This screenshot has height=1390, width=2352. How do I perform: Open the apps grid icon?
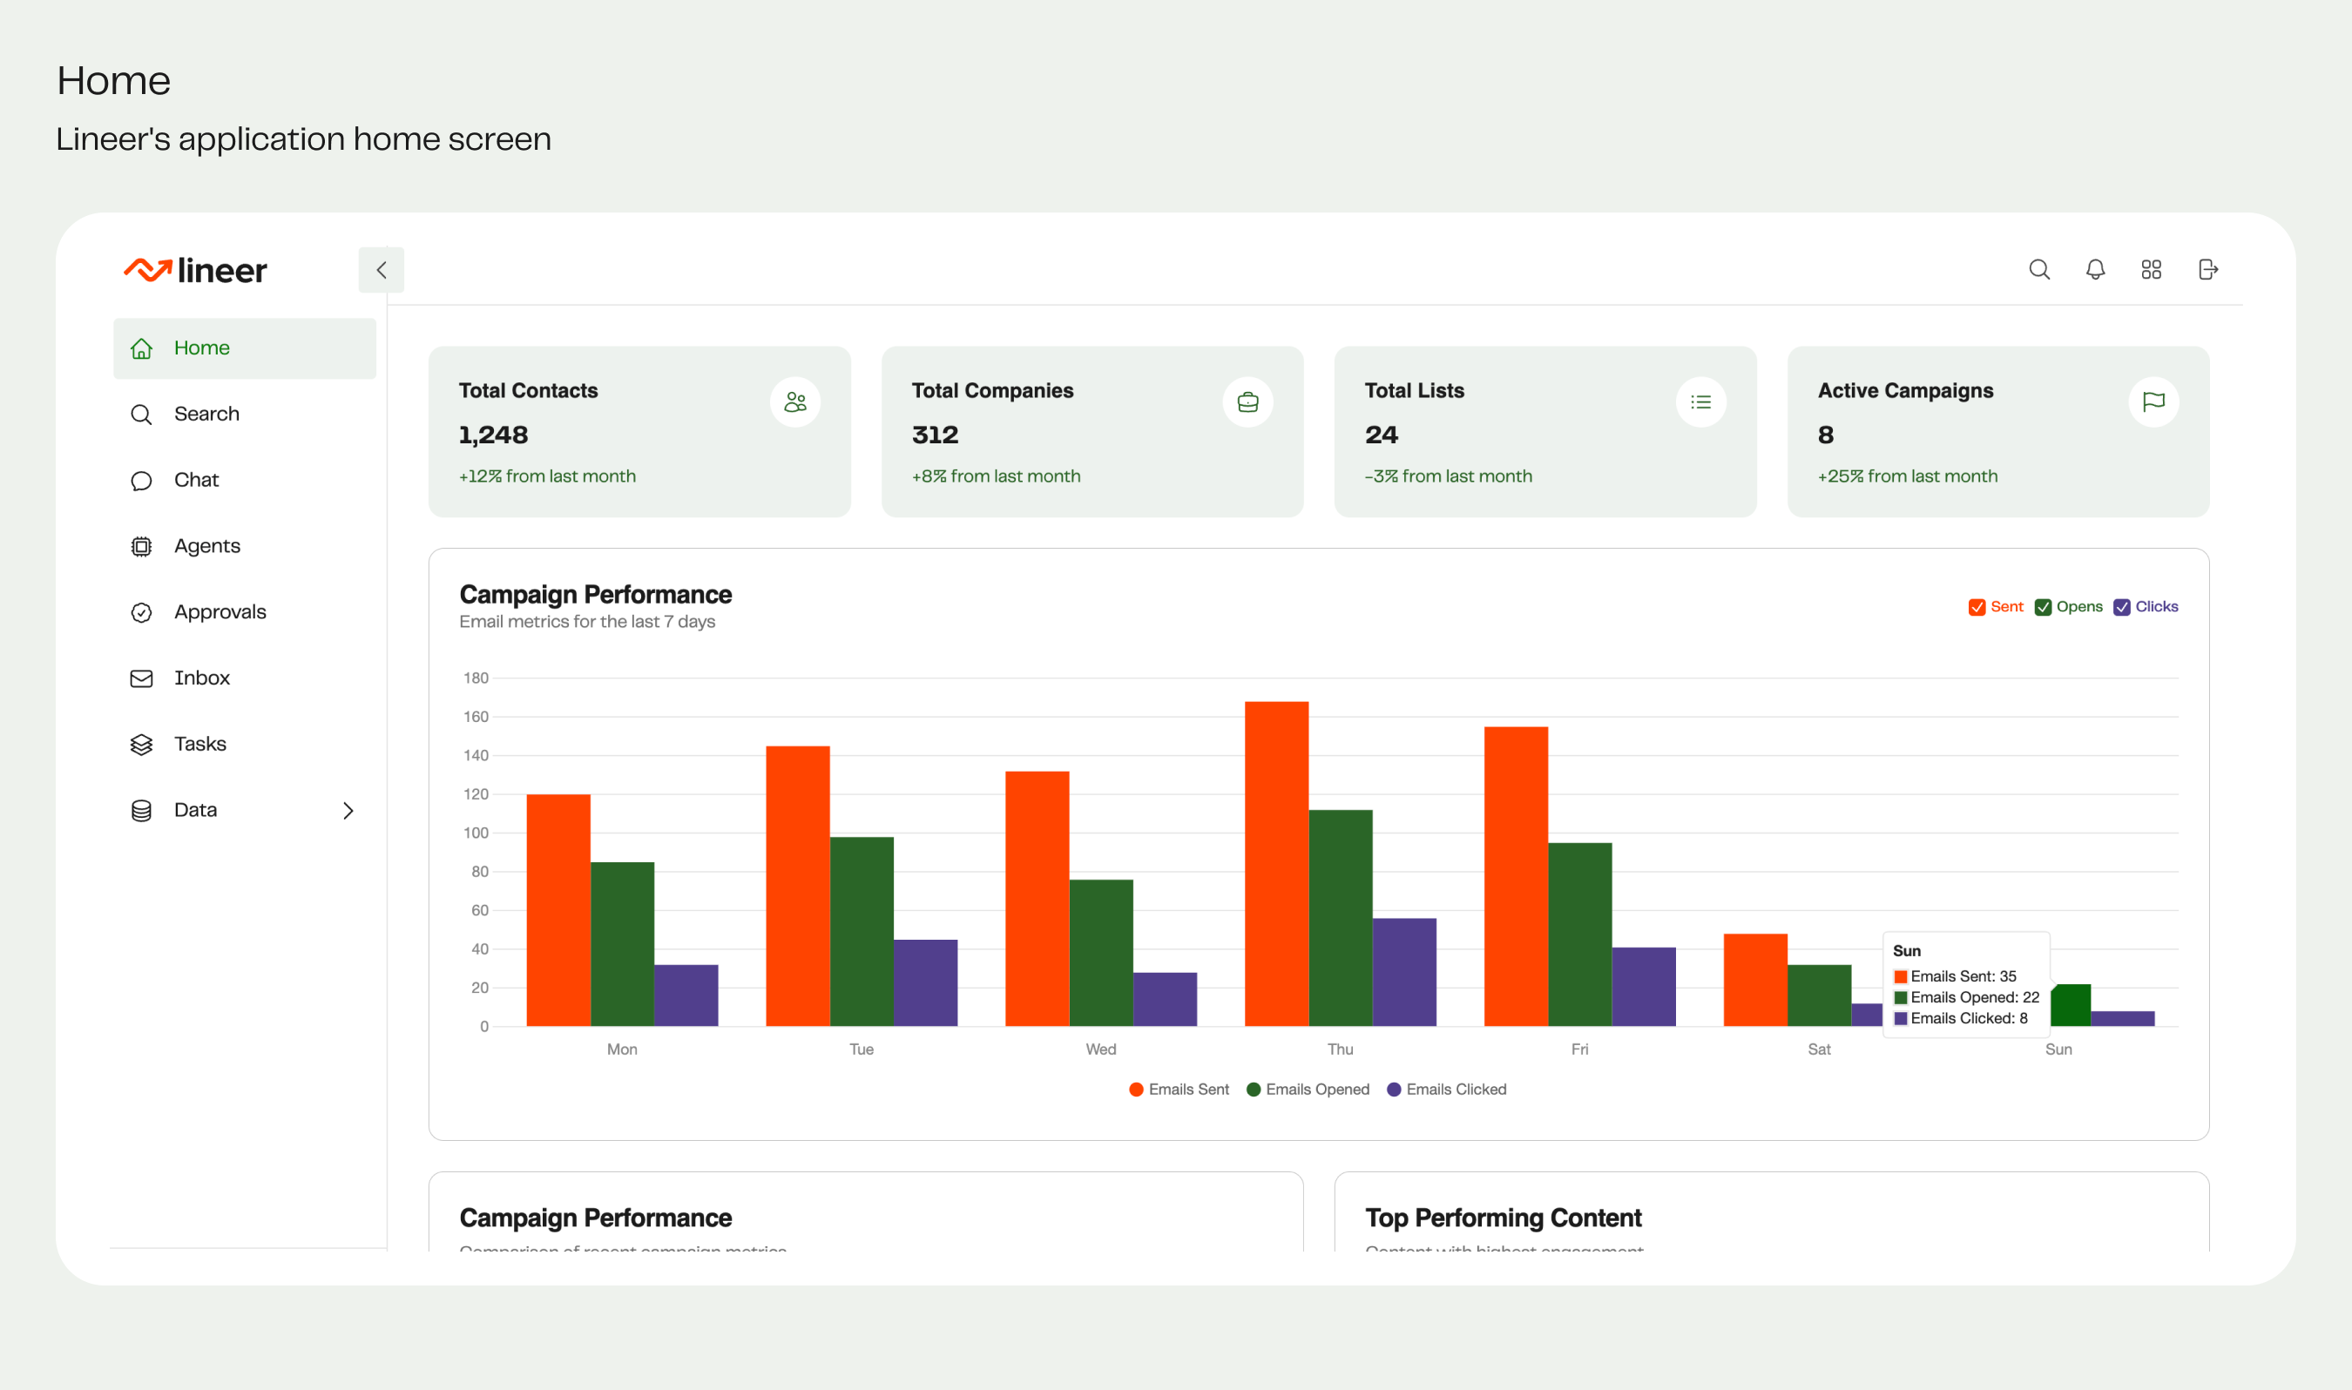(2152, 270)
